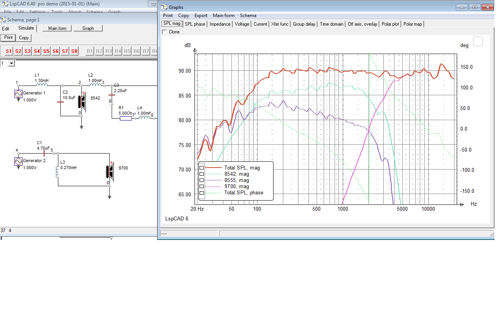Viewport: 498px width, 311px height.
Task: Click Main form button in Schema window
Action: 57,28
